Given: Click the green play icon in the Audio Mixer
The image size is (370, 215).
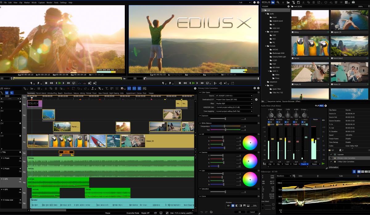Looking at the screenshot, I should [323, 164].
